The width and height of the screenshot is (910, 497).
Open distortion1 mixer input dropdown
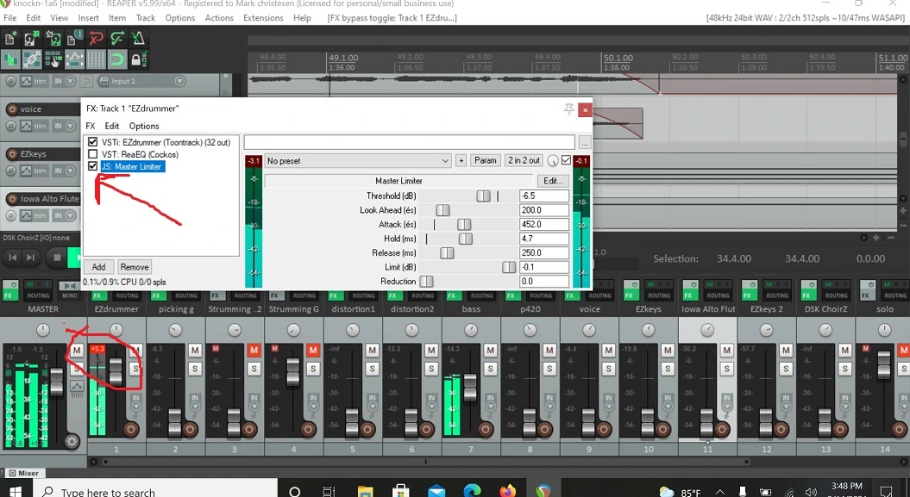(372, 407)
